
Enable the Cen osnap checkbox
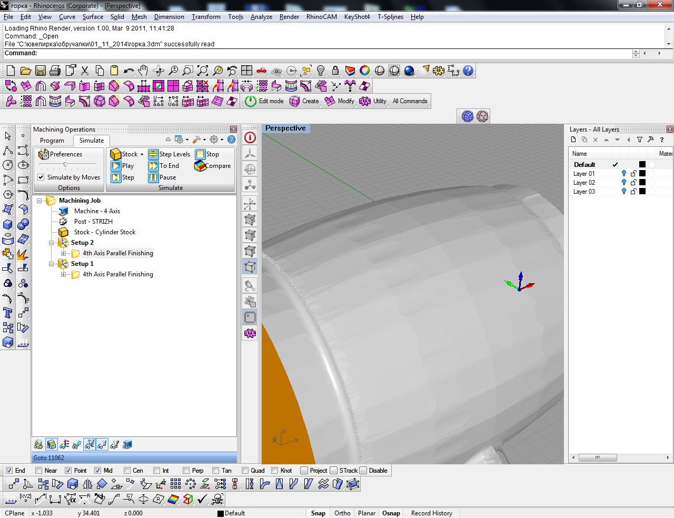coord(127,471)
